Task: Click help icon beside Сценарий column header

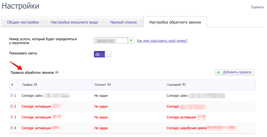Action: coord(184,85)
